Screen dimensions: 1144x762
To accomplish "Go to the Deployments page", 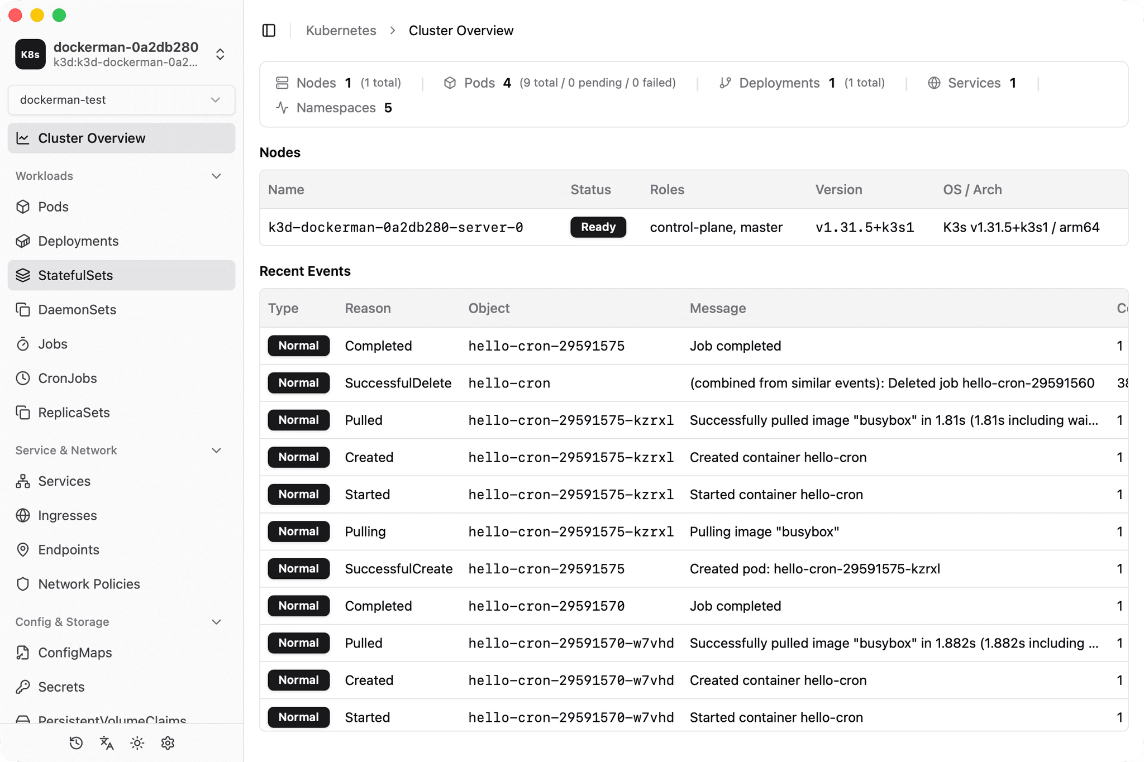I will pyautogui.click(x=78, y=241).
